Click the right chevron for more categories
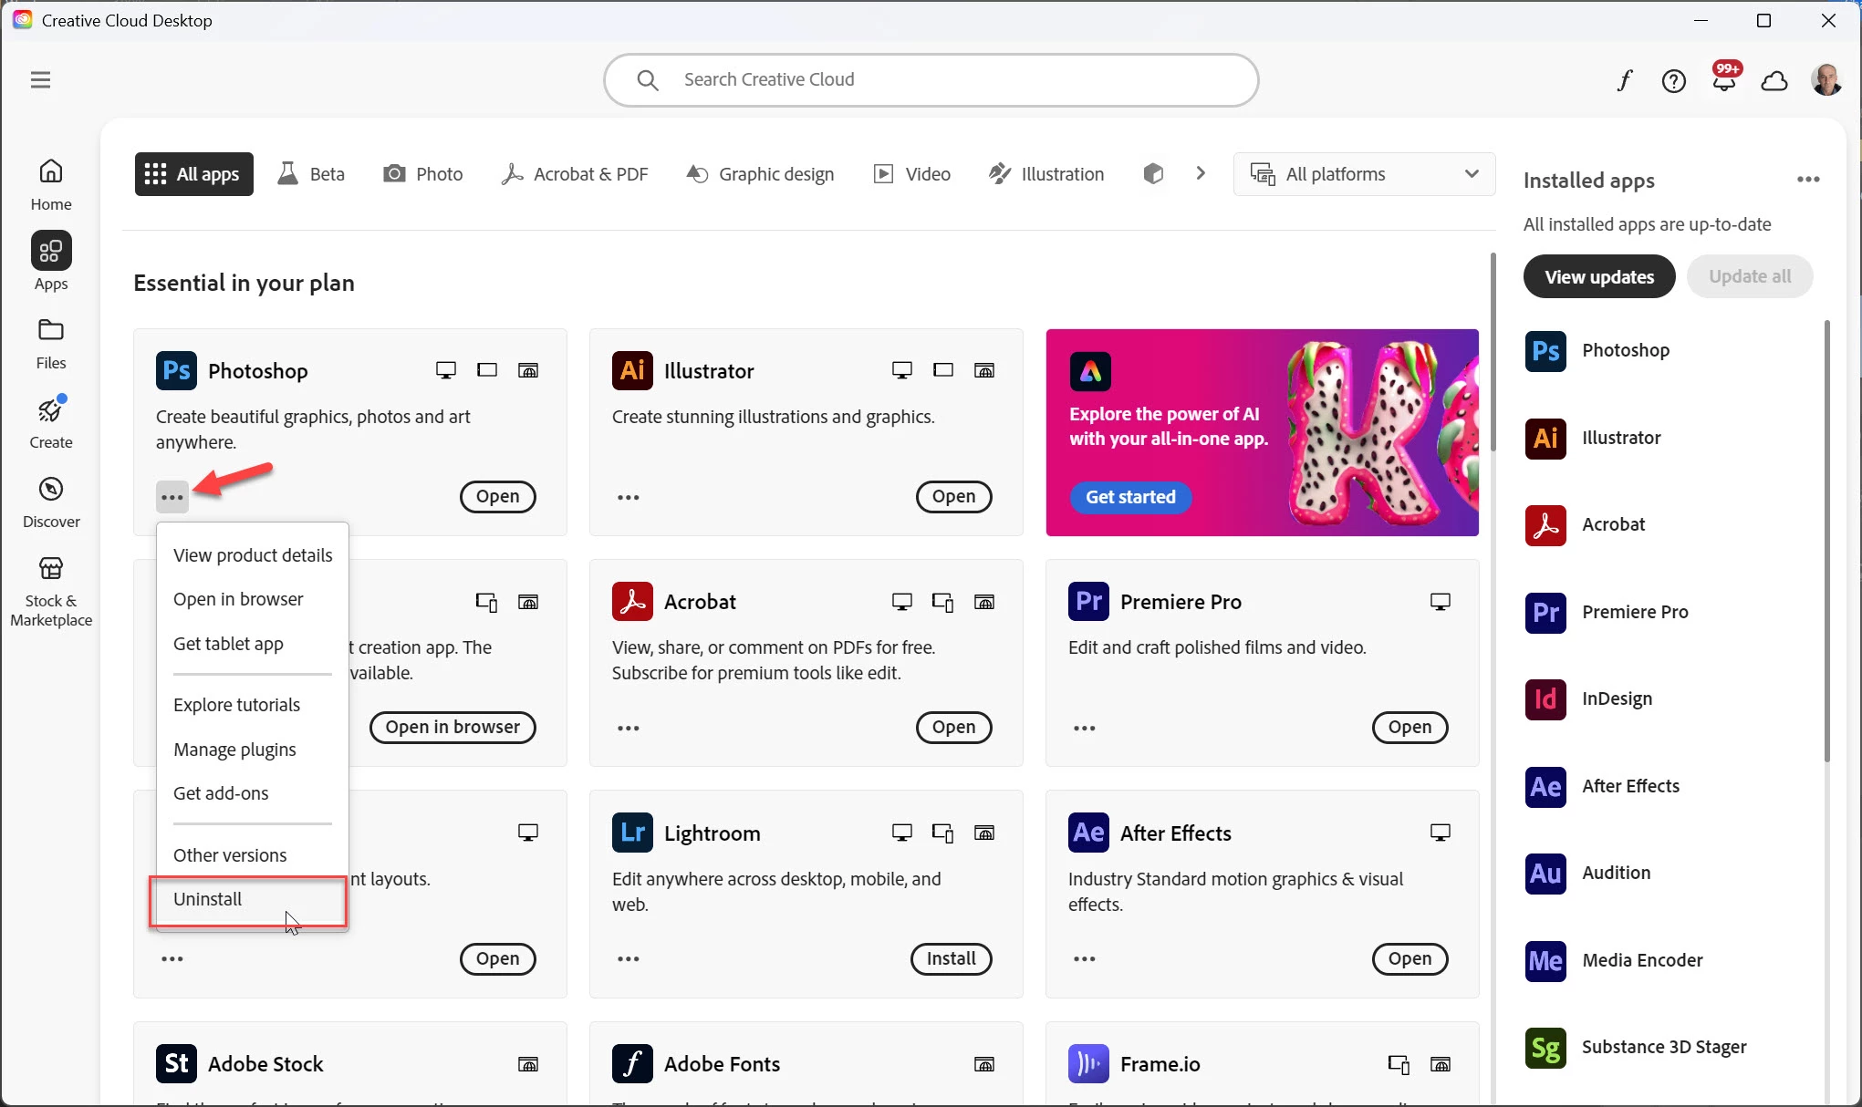The width and height of the screenshot is (1862, 1107). coord(1201,173)
